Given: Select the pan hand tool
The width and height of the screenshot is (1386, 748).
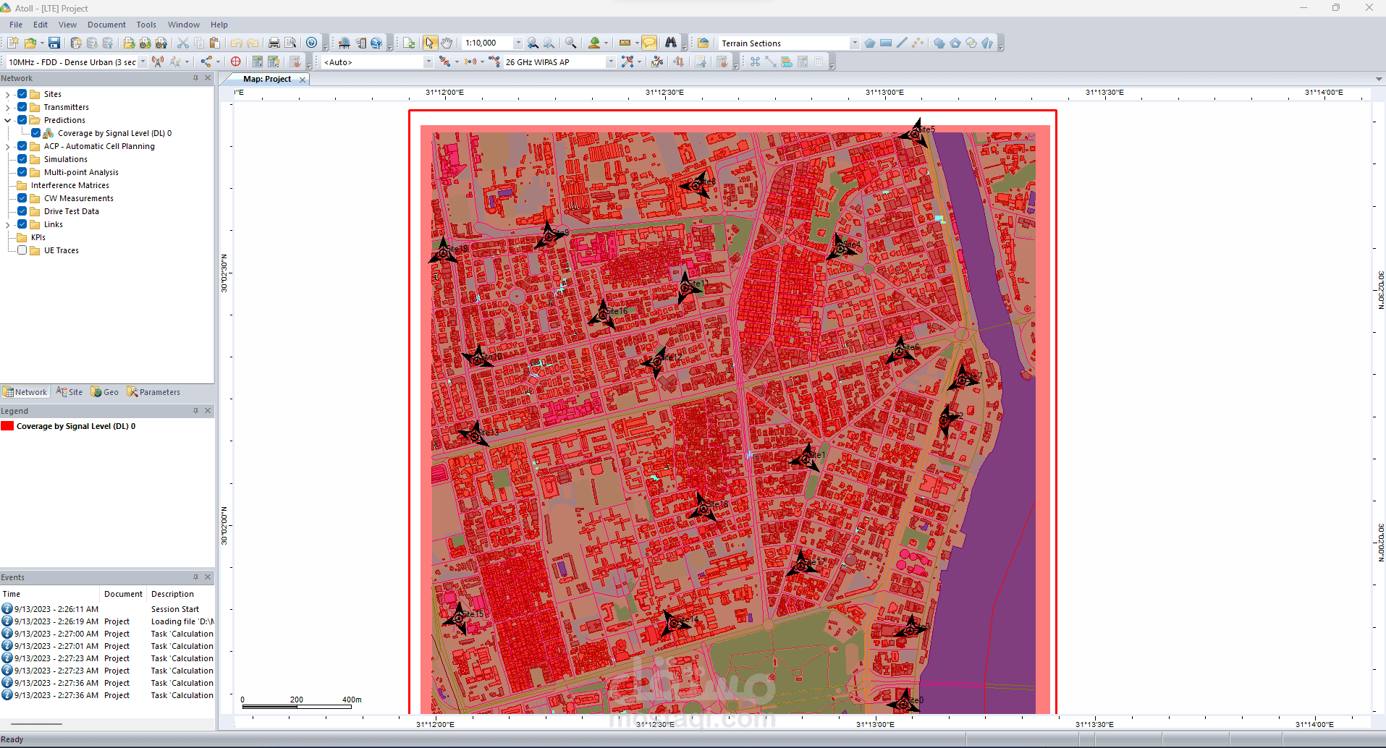Looking at the screenshot, I should [x=447, y=43].
